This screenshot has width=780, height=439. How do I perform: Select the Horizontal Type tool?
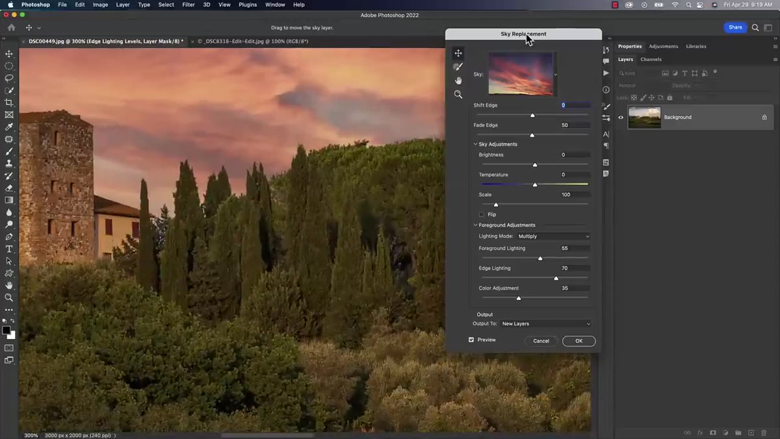coord(9,249)
